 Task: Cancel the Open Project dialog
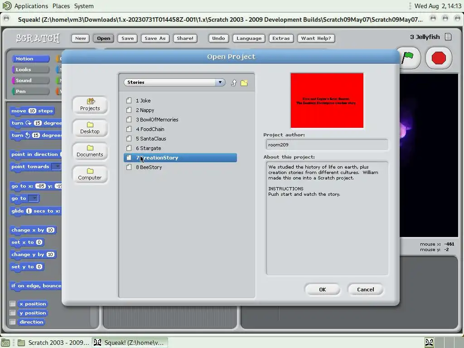click(x=366, y=290)
